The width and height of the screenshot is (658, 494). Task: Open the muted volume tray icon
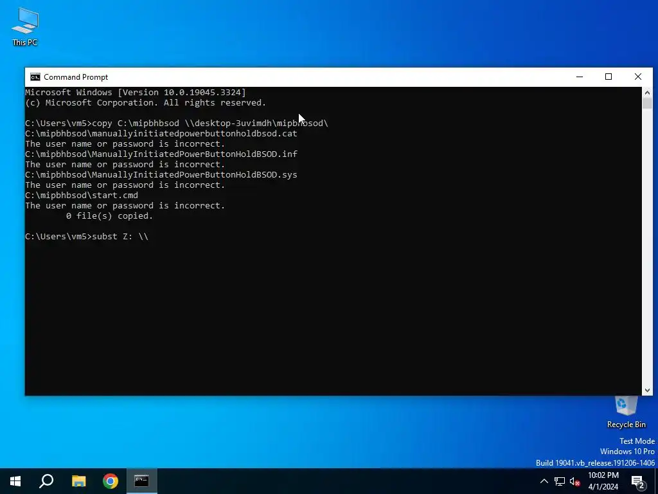click(x=575, y=481)
